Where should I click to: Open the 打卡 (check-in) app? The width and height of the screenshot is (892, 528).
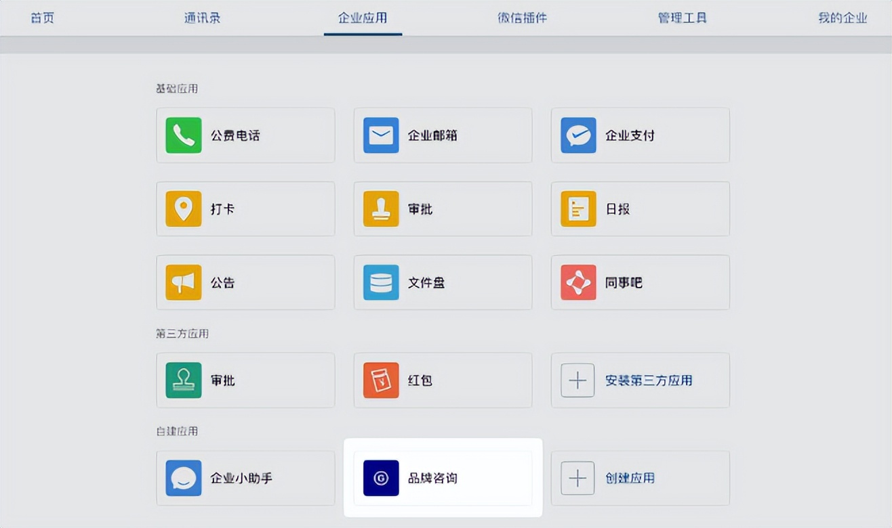[245, 208]
